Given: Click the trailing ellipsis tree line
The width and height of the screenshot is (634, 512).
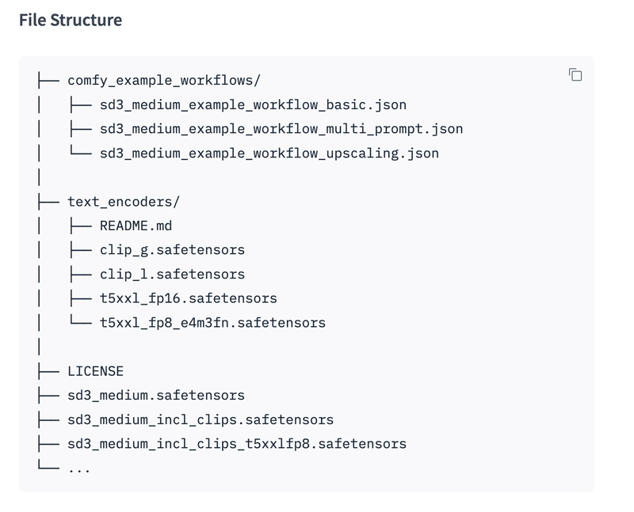Looking at the screenshot, I should [x=78, y=468].
